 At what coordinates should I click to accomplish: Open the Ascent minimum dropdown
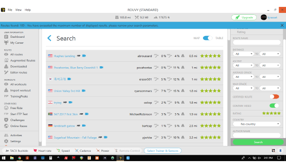(x=243, y=65)
